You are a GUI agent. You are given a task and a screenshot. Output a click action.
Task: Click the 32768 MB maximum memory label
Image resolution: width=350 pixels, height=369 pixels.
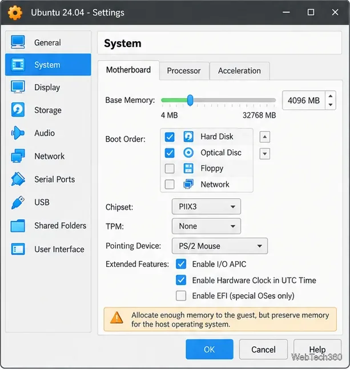pos(259,115)
